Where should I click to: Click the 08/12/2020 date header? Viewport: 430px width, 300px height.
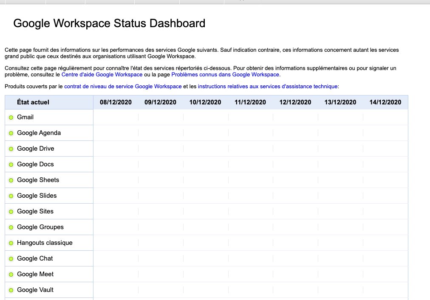click(x=116, y=102)
